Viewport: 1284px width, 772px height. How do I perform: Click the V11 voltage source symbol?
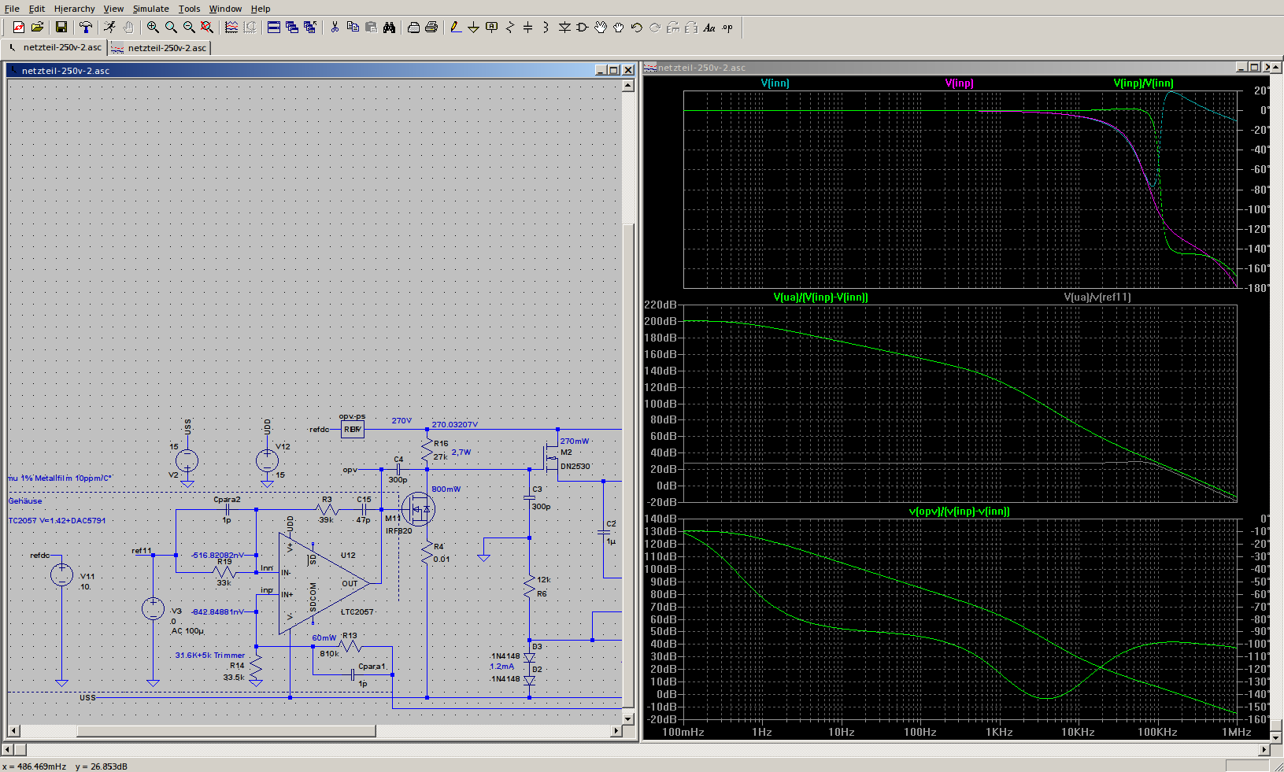61,575
